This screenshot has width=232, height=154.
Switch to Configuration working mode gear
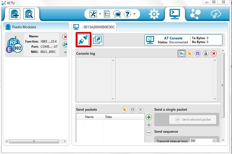tap(154, 14)
